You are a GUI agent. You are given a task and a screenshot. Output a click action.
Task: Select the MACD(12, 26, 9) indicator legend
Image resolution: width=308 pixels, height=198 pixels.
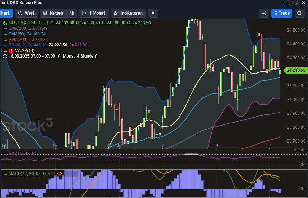pyautogui.click(x=24, y=174)
